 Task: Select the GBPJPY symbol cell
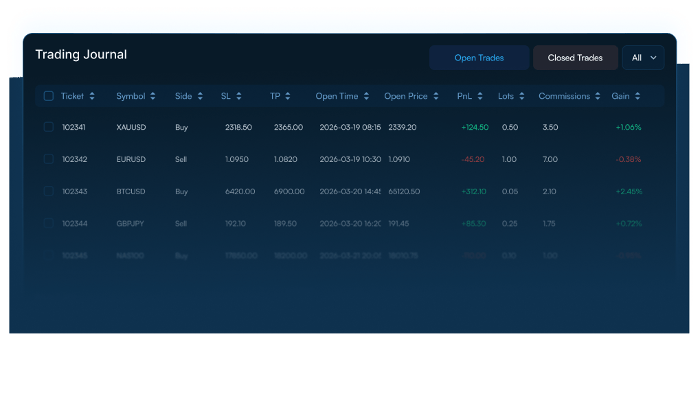[131, 224]
